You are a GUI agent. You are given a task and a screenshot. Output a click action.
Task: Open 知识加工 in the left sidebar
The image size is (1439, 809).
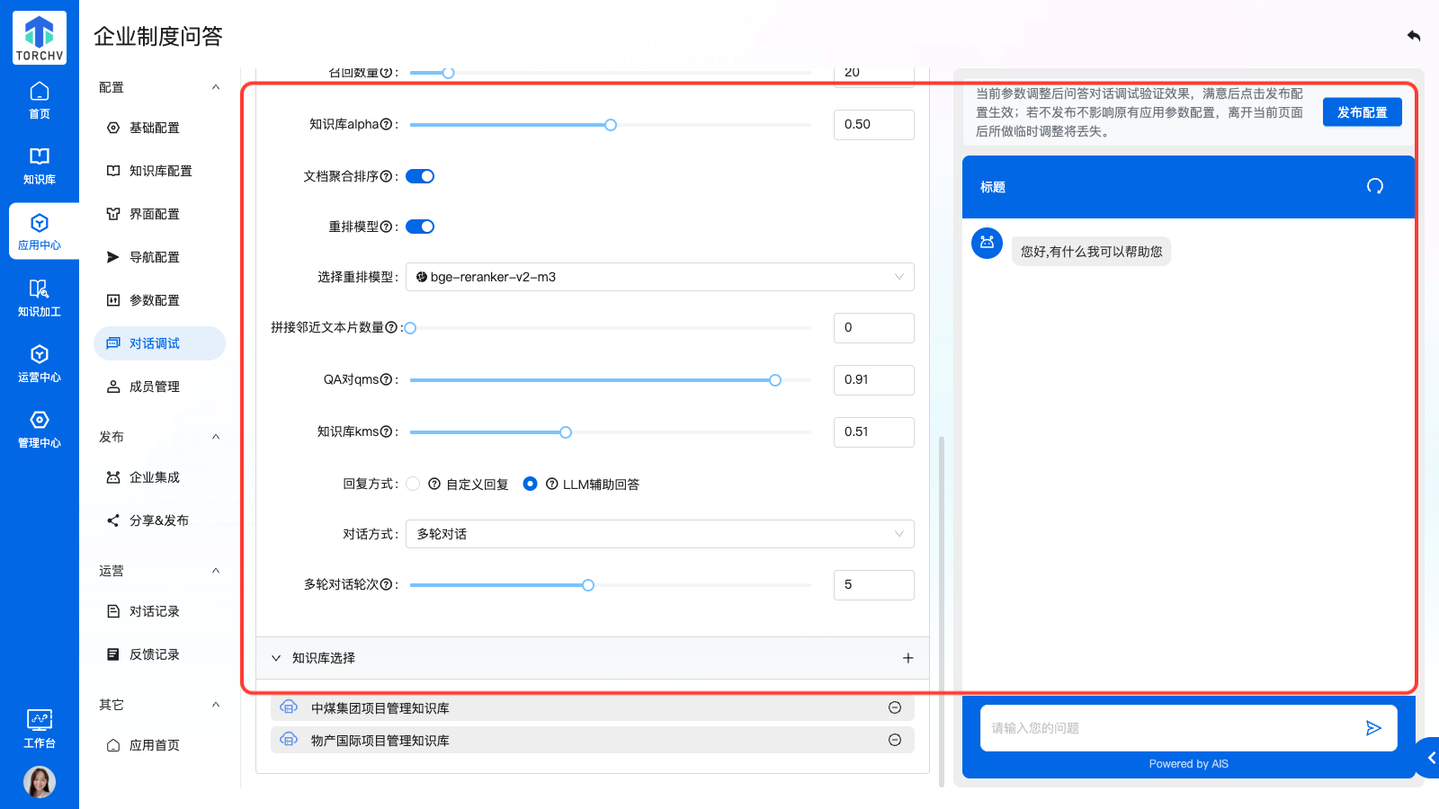coord(40,298)
